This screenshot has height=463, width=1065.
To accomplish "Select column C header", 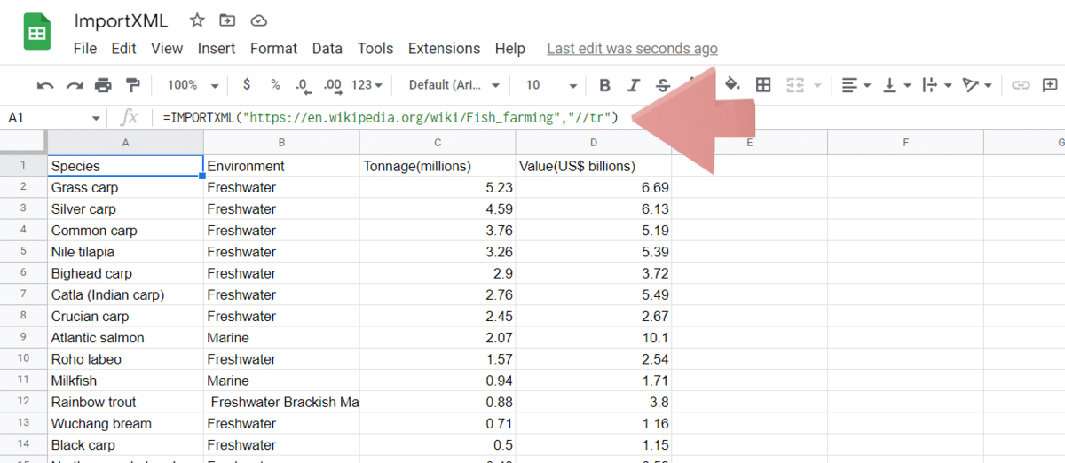I will point(438,142).
